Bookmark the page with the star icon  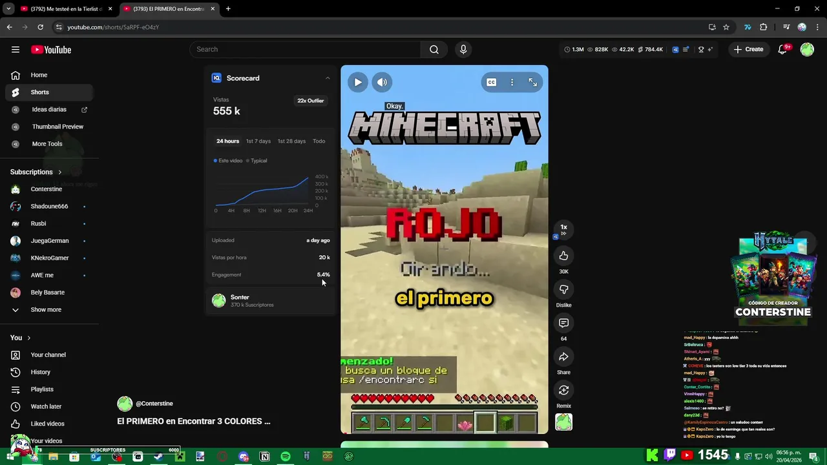[x=726, y=27]
